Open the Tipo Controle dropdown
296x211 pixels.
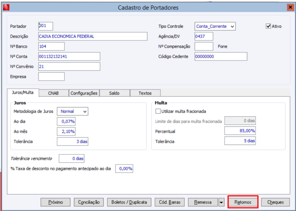coord(232,27)
